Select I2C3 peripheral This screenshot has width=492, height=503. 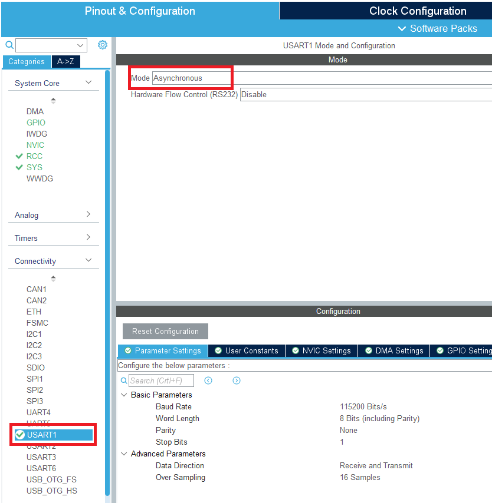[x=34, y=357]
